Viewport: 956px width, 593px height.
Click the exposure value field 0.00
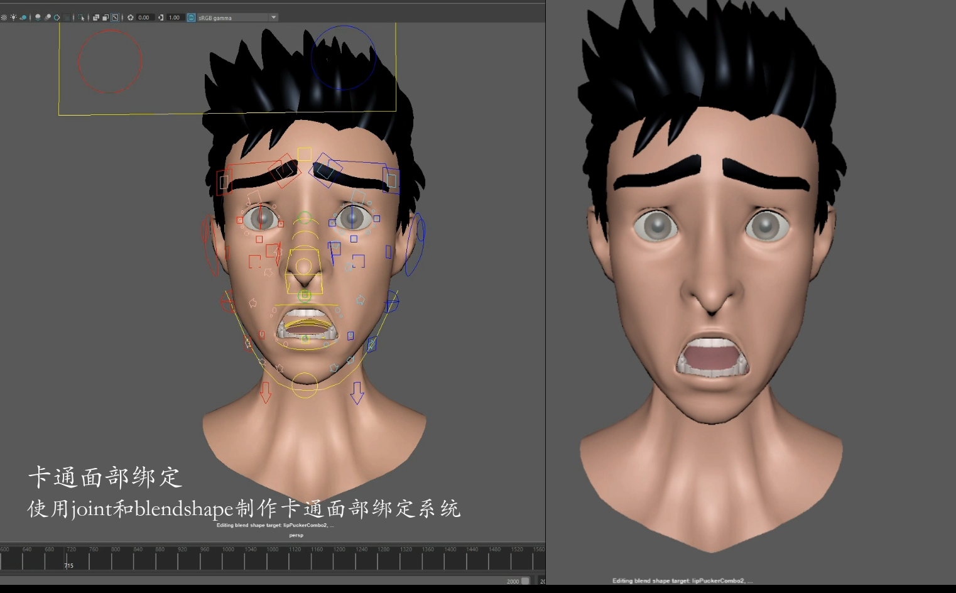[144, 18]
